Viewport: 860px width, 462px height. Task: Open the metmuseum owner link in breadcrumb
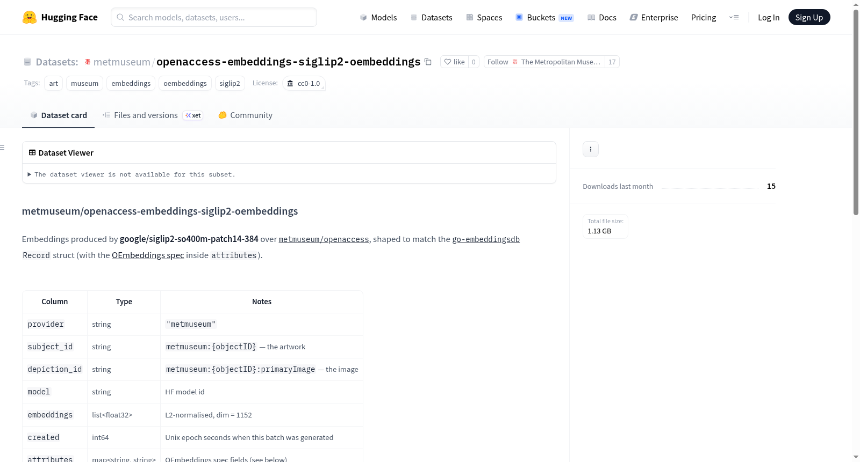point(122,62)
